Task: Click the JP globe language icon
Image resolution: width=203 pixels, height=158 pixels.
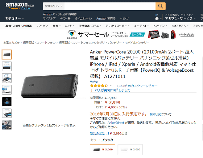Action: point(157,19)
